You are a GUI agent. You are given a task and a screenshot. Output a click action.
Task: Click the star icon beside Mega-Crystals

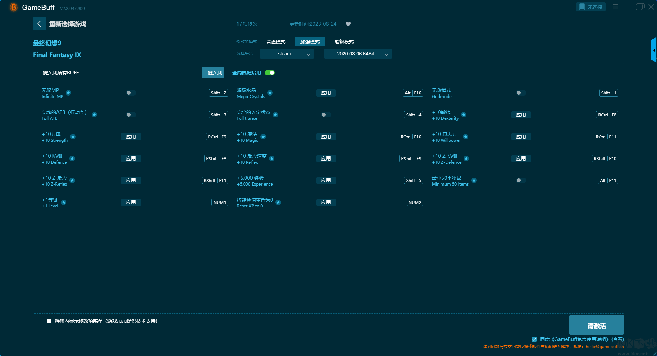270,93
